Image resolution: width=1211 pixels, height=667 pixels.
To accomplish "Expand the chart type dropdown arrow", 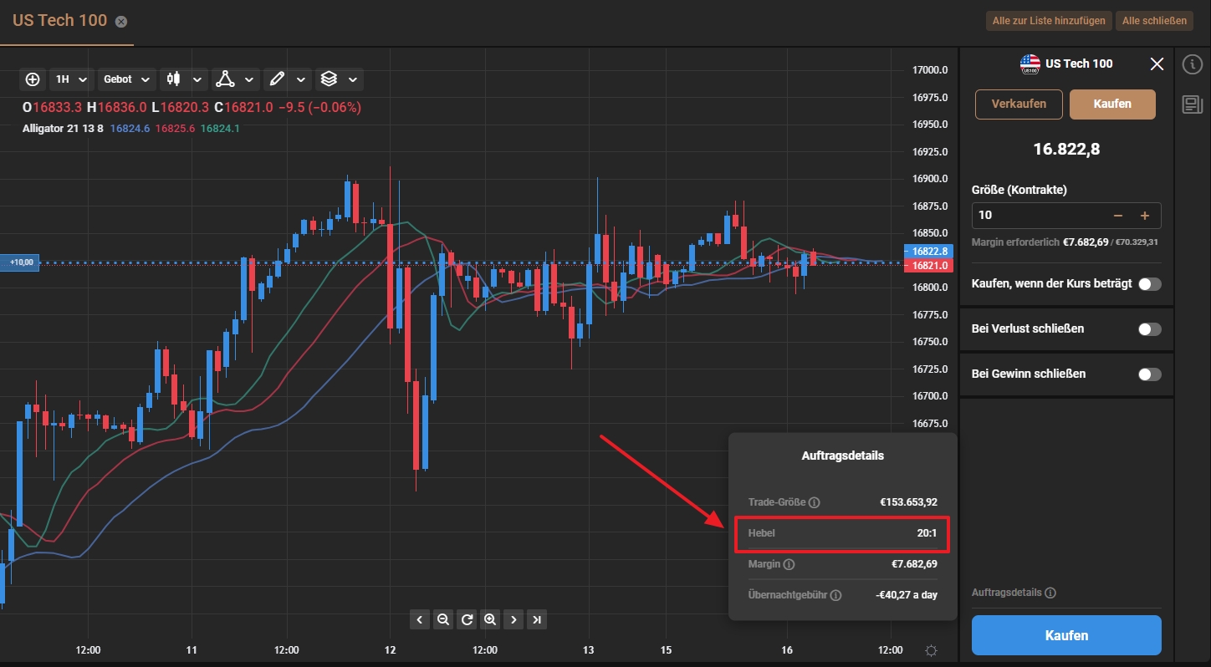I will pyautogui.click(x=197, y=79).
